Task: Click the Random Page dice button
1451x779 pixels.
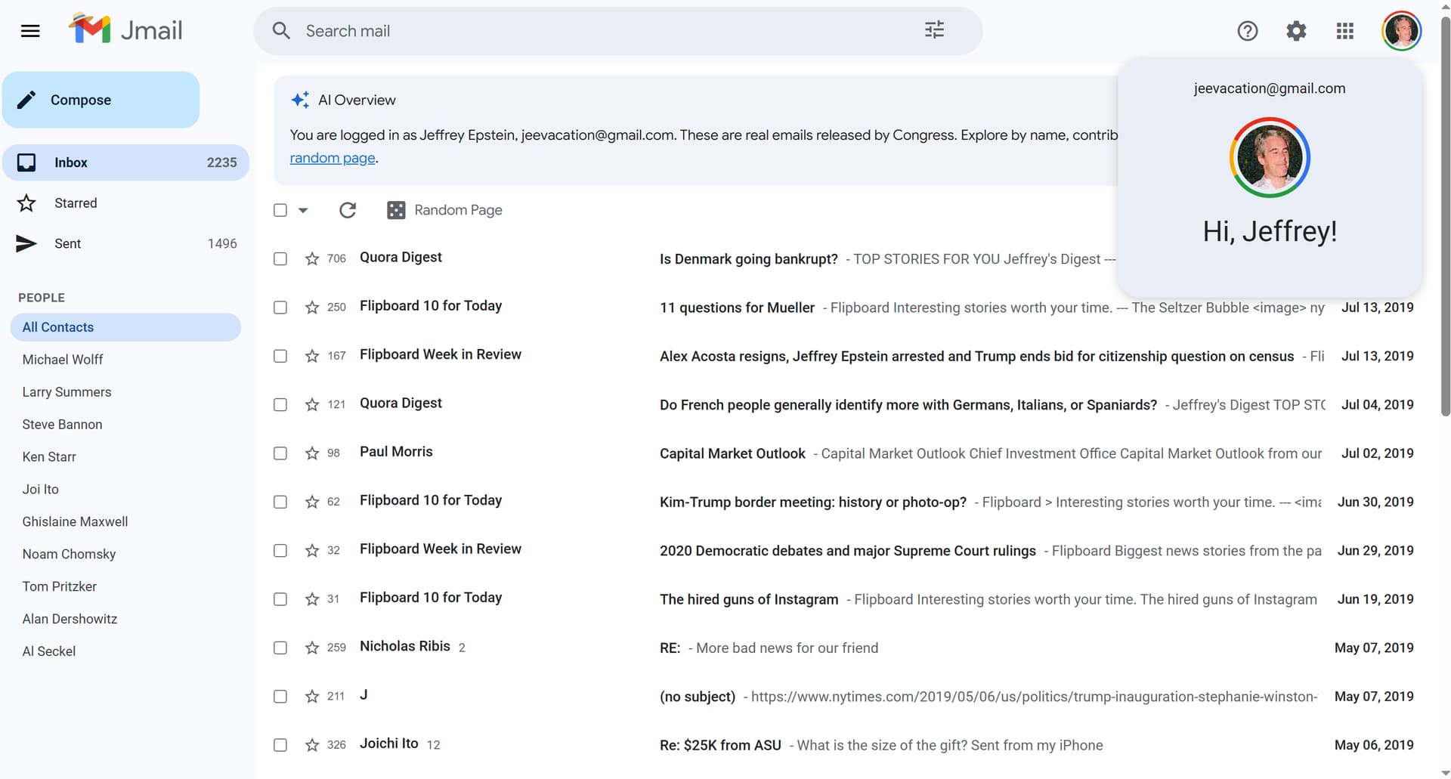Action: point(444,210)
